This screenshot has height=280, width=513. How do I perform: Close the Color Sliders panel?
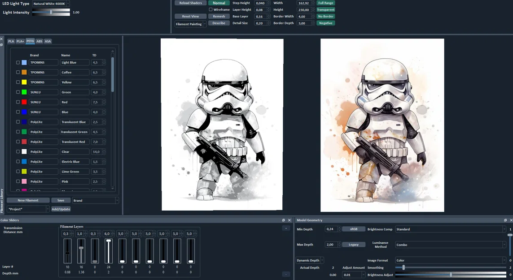(x=289, y=220)
